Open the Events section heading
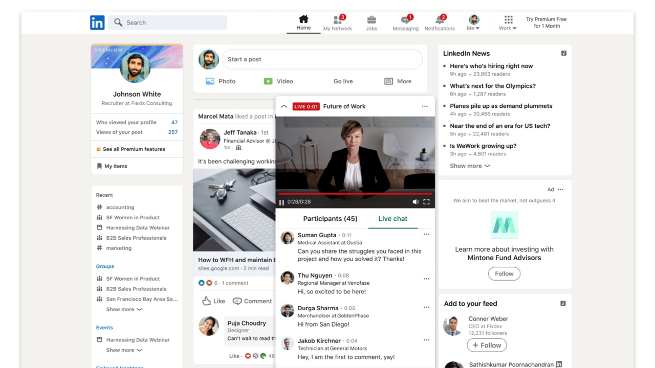The width and height of the screenshot is (655, 368). point(104,328)
